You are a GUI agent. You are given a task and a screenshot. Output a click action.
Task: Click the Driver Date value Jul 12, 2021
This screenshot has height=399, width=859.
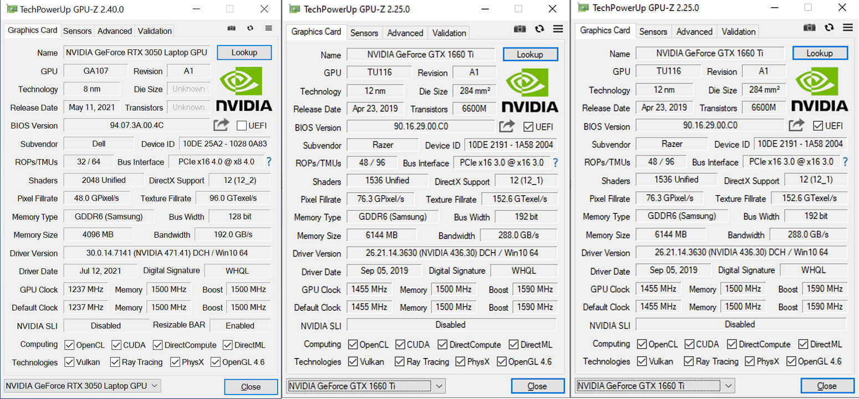[x=100, y=271]
